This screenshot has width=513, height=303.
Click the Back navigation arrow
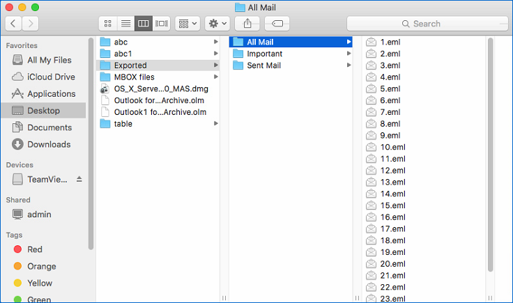13,24
